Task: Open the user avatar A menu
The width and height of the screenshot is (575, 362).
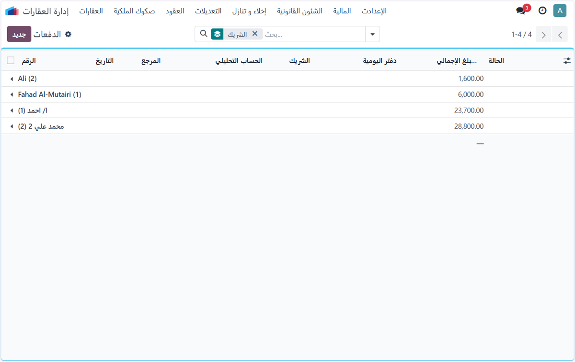Action: click(x=560, y=11)
